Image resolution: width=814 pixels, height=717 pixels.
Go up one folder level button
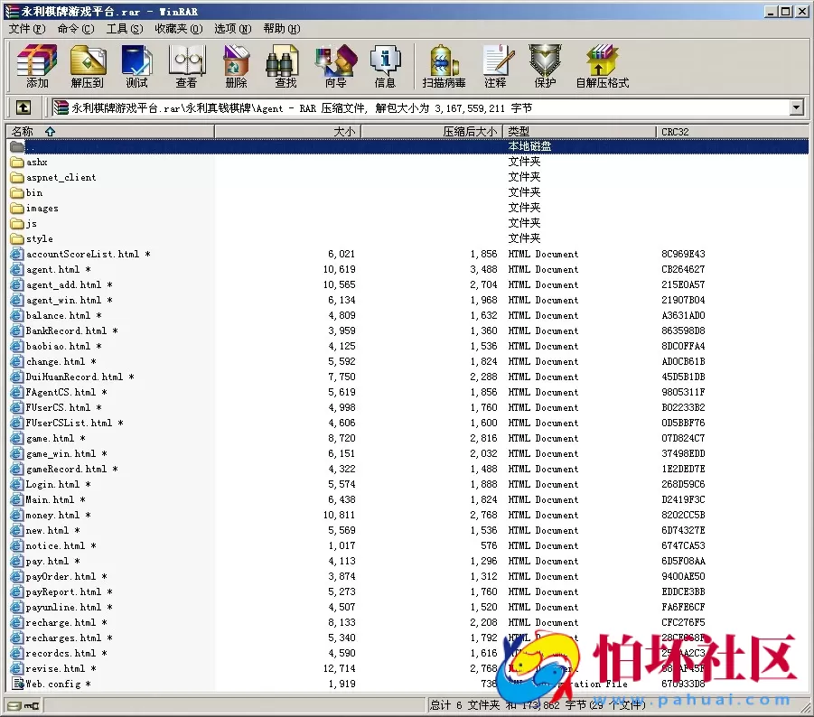pyautogui.click(x=23, y=107)
